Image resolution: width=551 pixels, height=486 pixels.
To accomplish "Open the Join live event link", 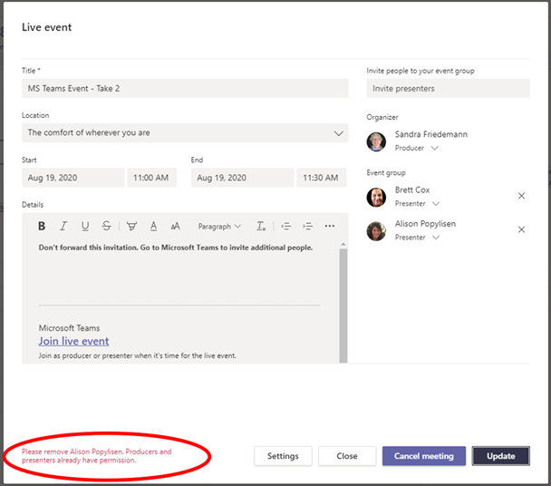I will click(73, 341).
